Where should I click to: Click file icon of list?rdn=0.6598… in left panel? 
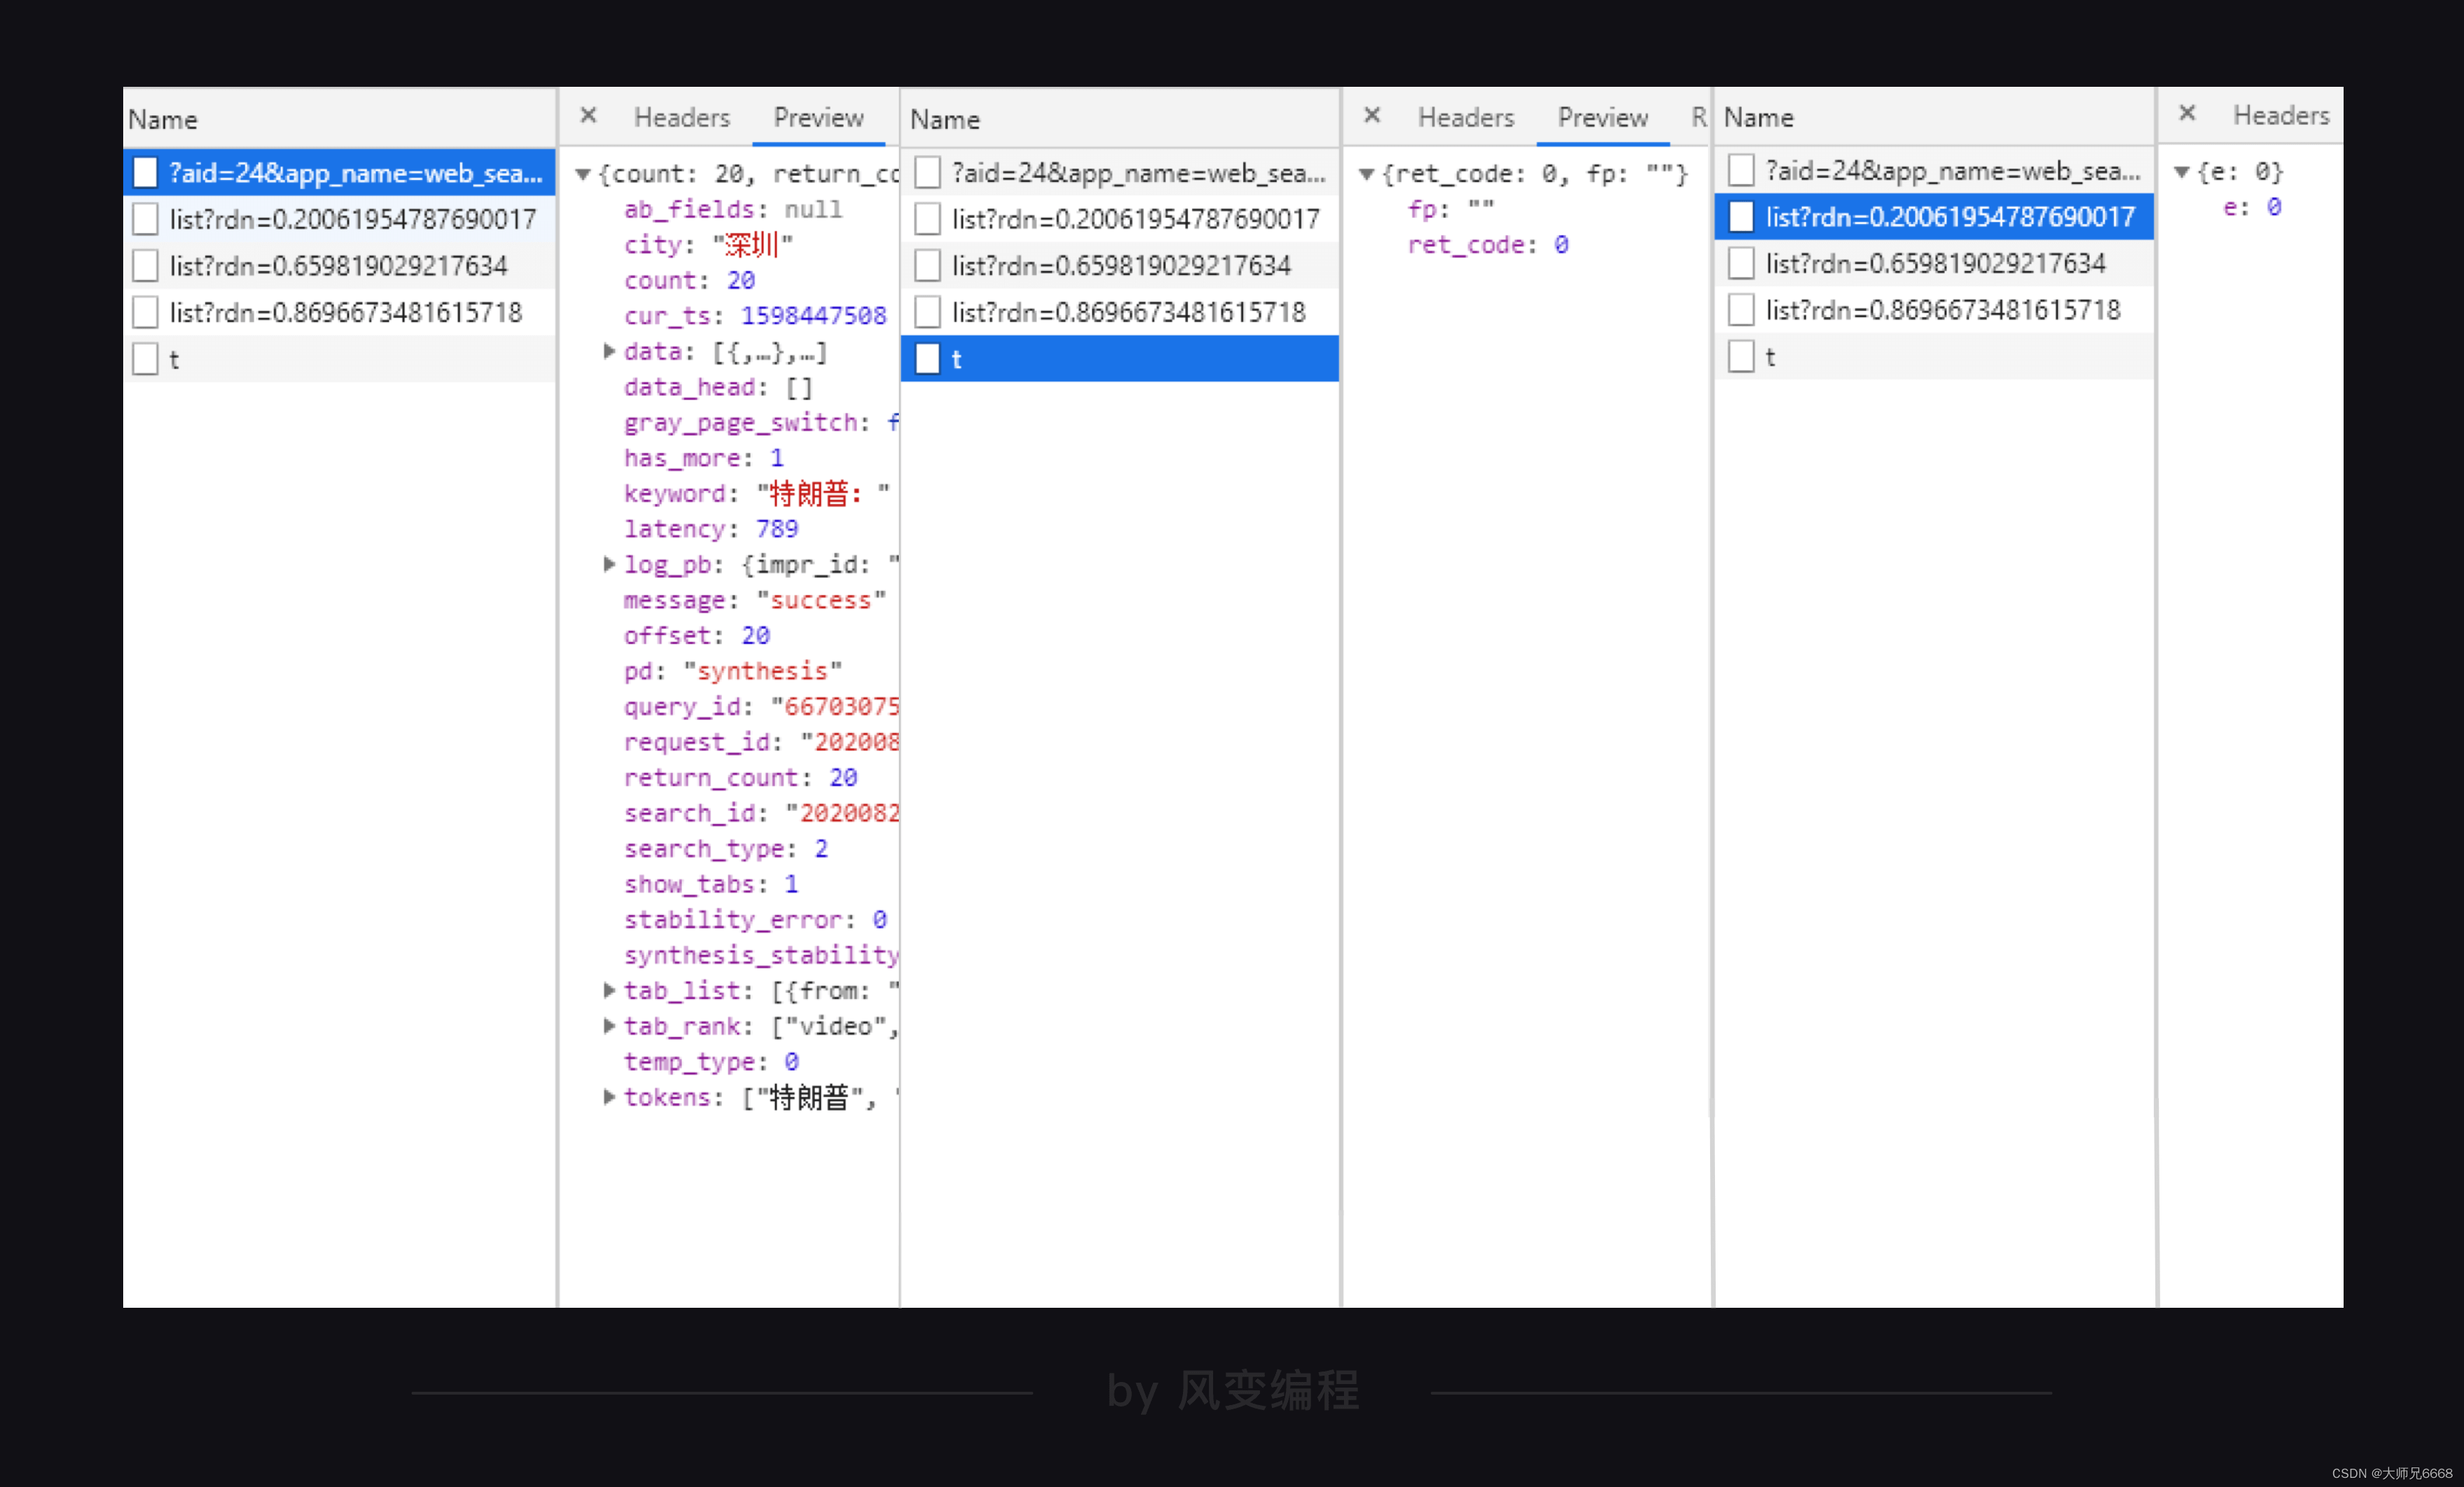pyautogui.click(x=146, y=266)
